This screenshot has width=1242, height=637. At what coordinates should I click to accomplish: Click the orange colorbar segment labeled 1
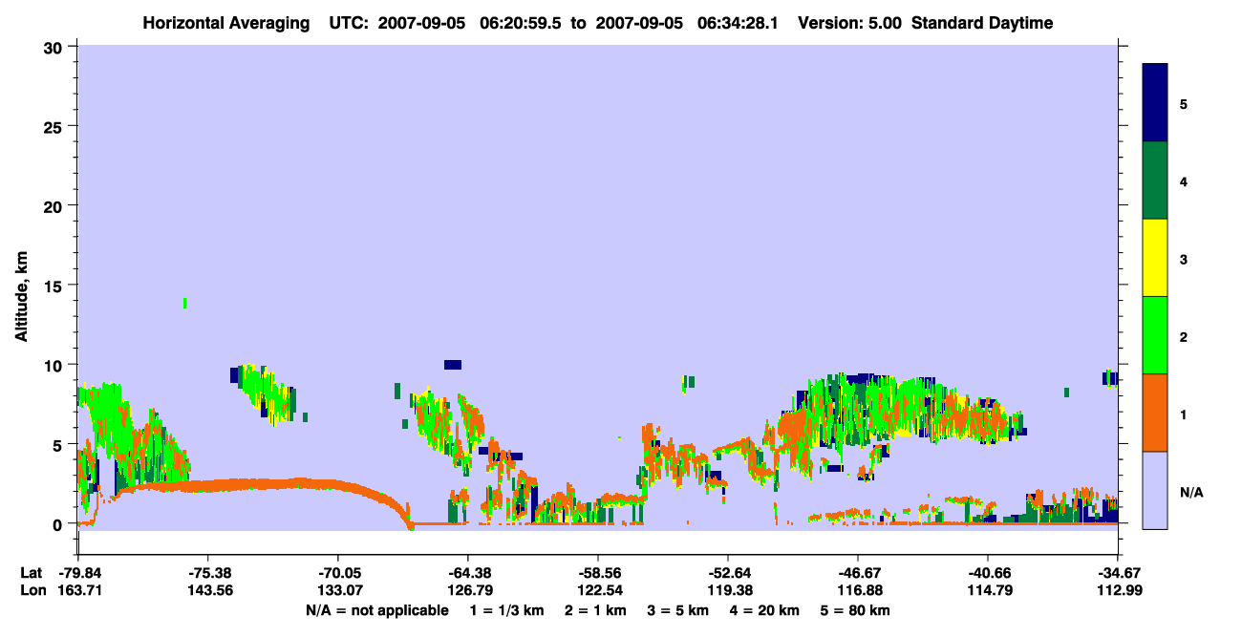tap(1155, 413)
